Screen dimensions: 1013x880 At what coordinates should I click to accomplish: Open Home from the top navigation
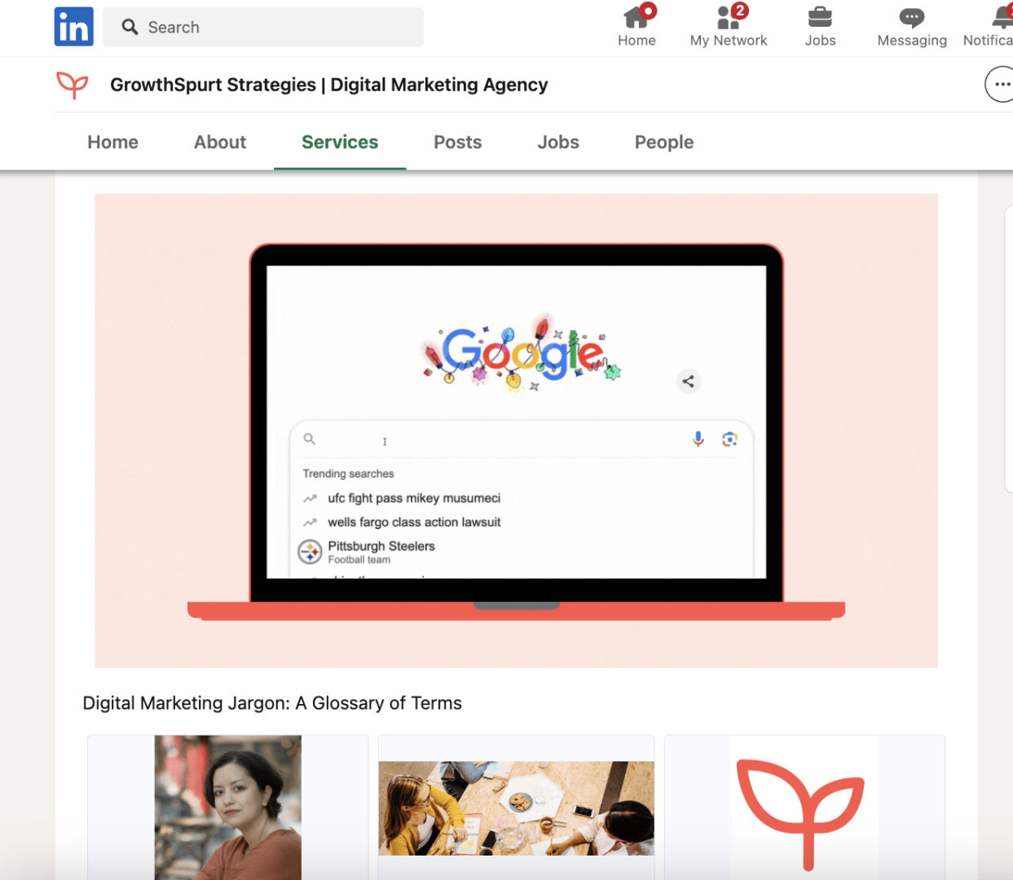click(x=636, y=26)
